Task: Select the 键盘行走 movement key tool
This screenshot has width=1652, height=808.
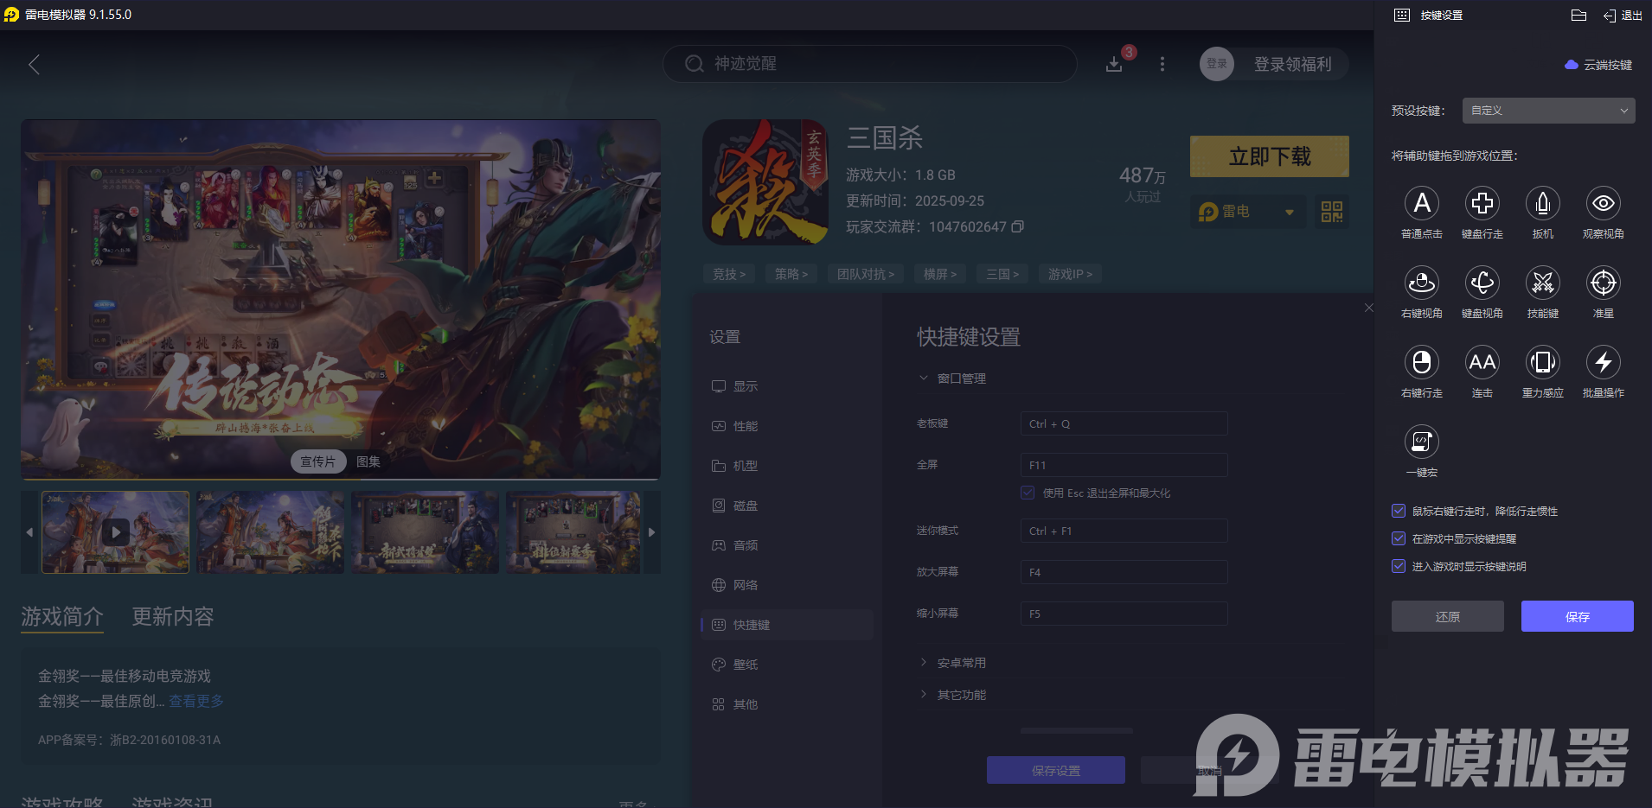Action: 1482,204
